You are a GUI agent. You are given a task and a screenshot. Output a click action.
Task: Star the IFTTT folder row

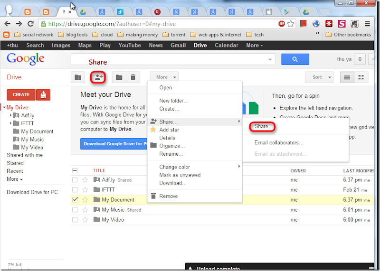pos(85,190)
